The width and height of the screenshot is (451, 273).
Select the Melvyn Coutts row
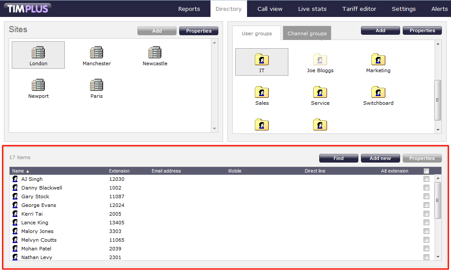(39, 240)
